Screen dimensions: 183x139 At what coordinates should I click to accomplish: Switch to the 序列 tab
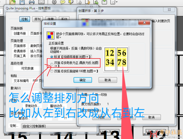pos(37,19)
